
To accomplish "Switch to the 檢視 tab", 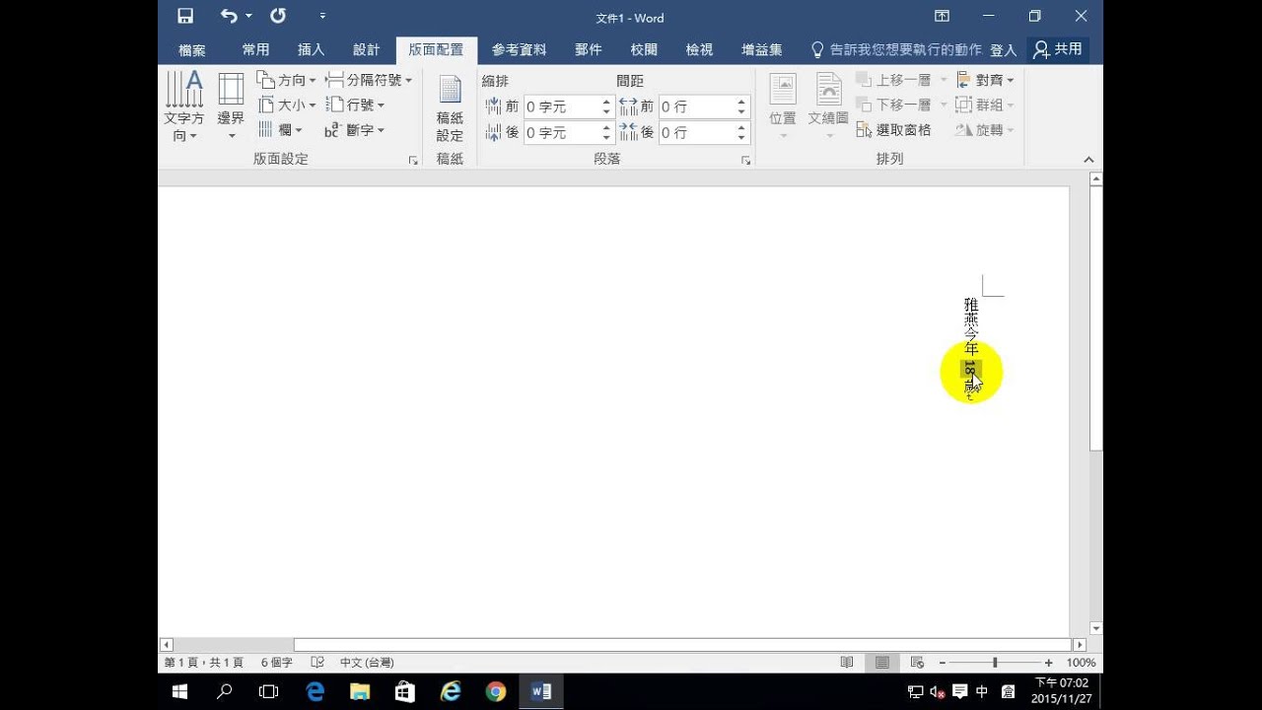I will pos(699,50).
